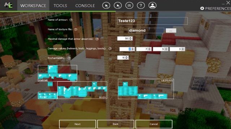Open the user account icon
Viewport: 231px width, 129px height.
coord(152,6)
